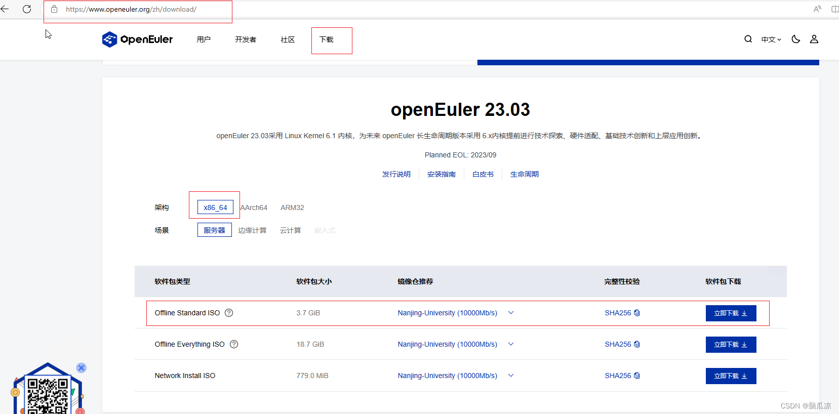Click the 3.7 GiB size cell
Image resolution: width=839 pixels, height=414 pixels.
pyautogui.click(x=308, y=313)
